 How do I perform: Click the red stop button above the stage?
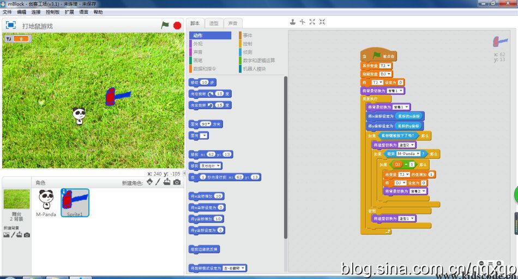(177, 26)
